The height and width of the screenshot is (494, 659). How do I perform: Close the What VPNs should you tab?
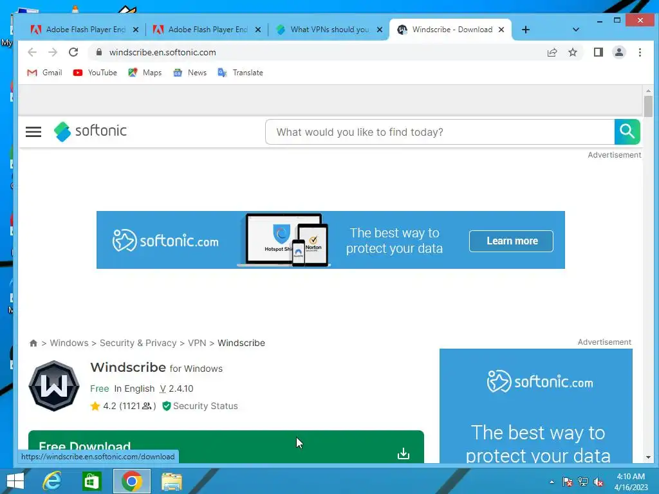coord(380,30)
